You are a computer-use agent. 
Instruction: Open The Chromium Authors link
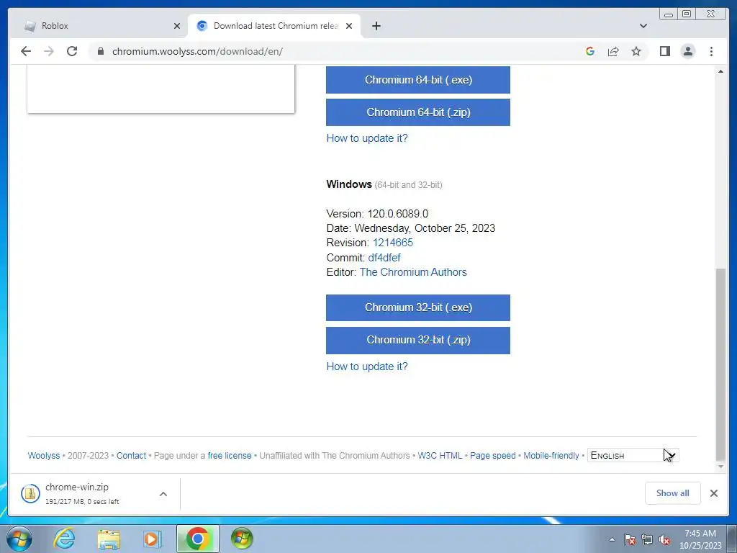click(x=413, y=272)
